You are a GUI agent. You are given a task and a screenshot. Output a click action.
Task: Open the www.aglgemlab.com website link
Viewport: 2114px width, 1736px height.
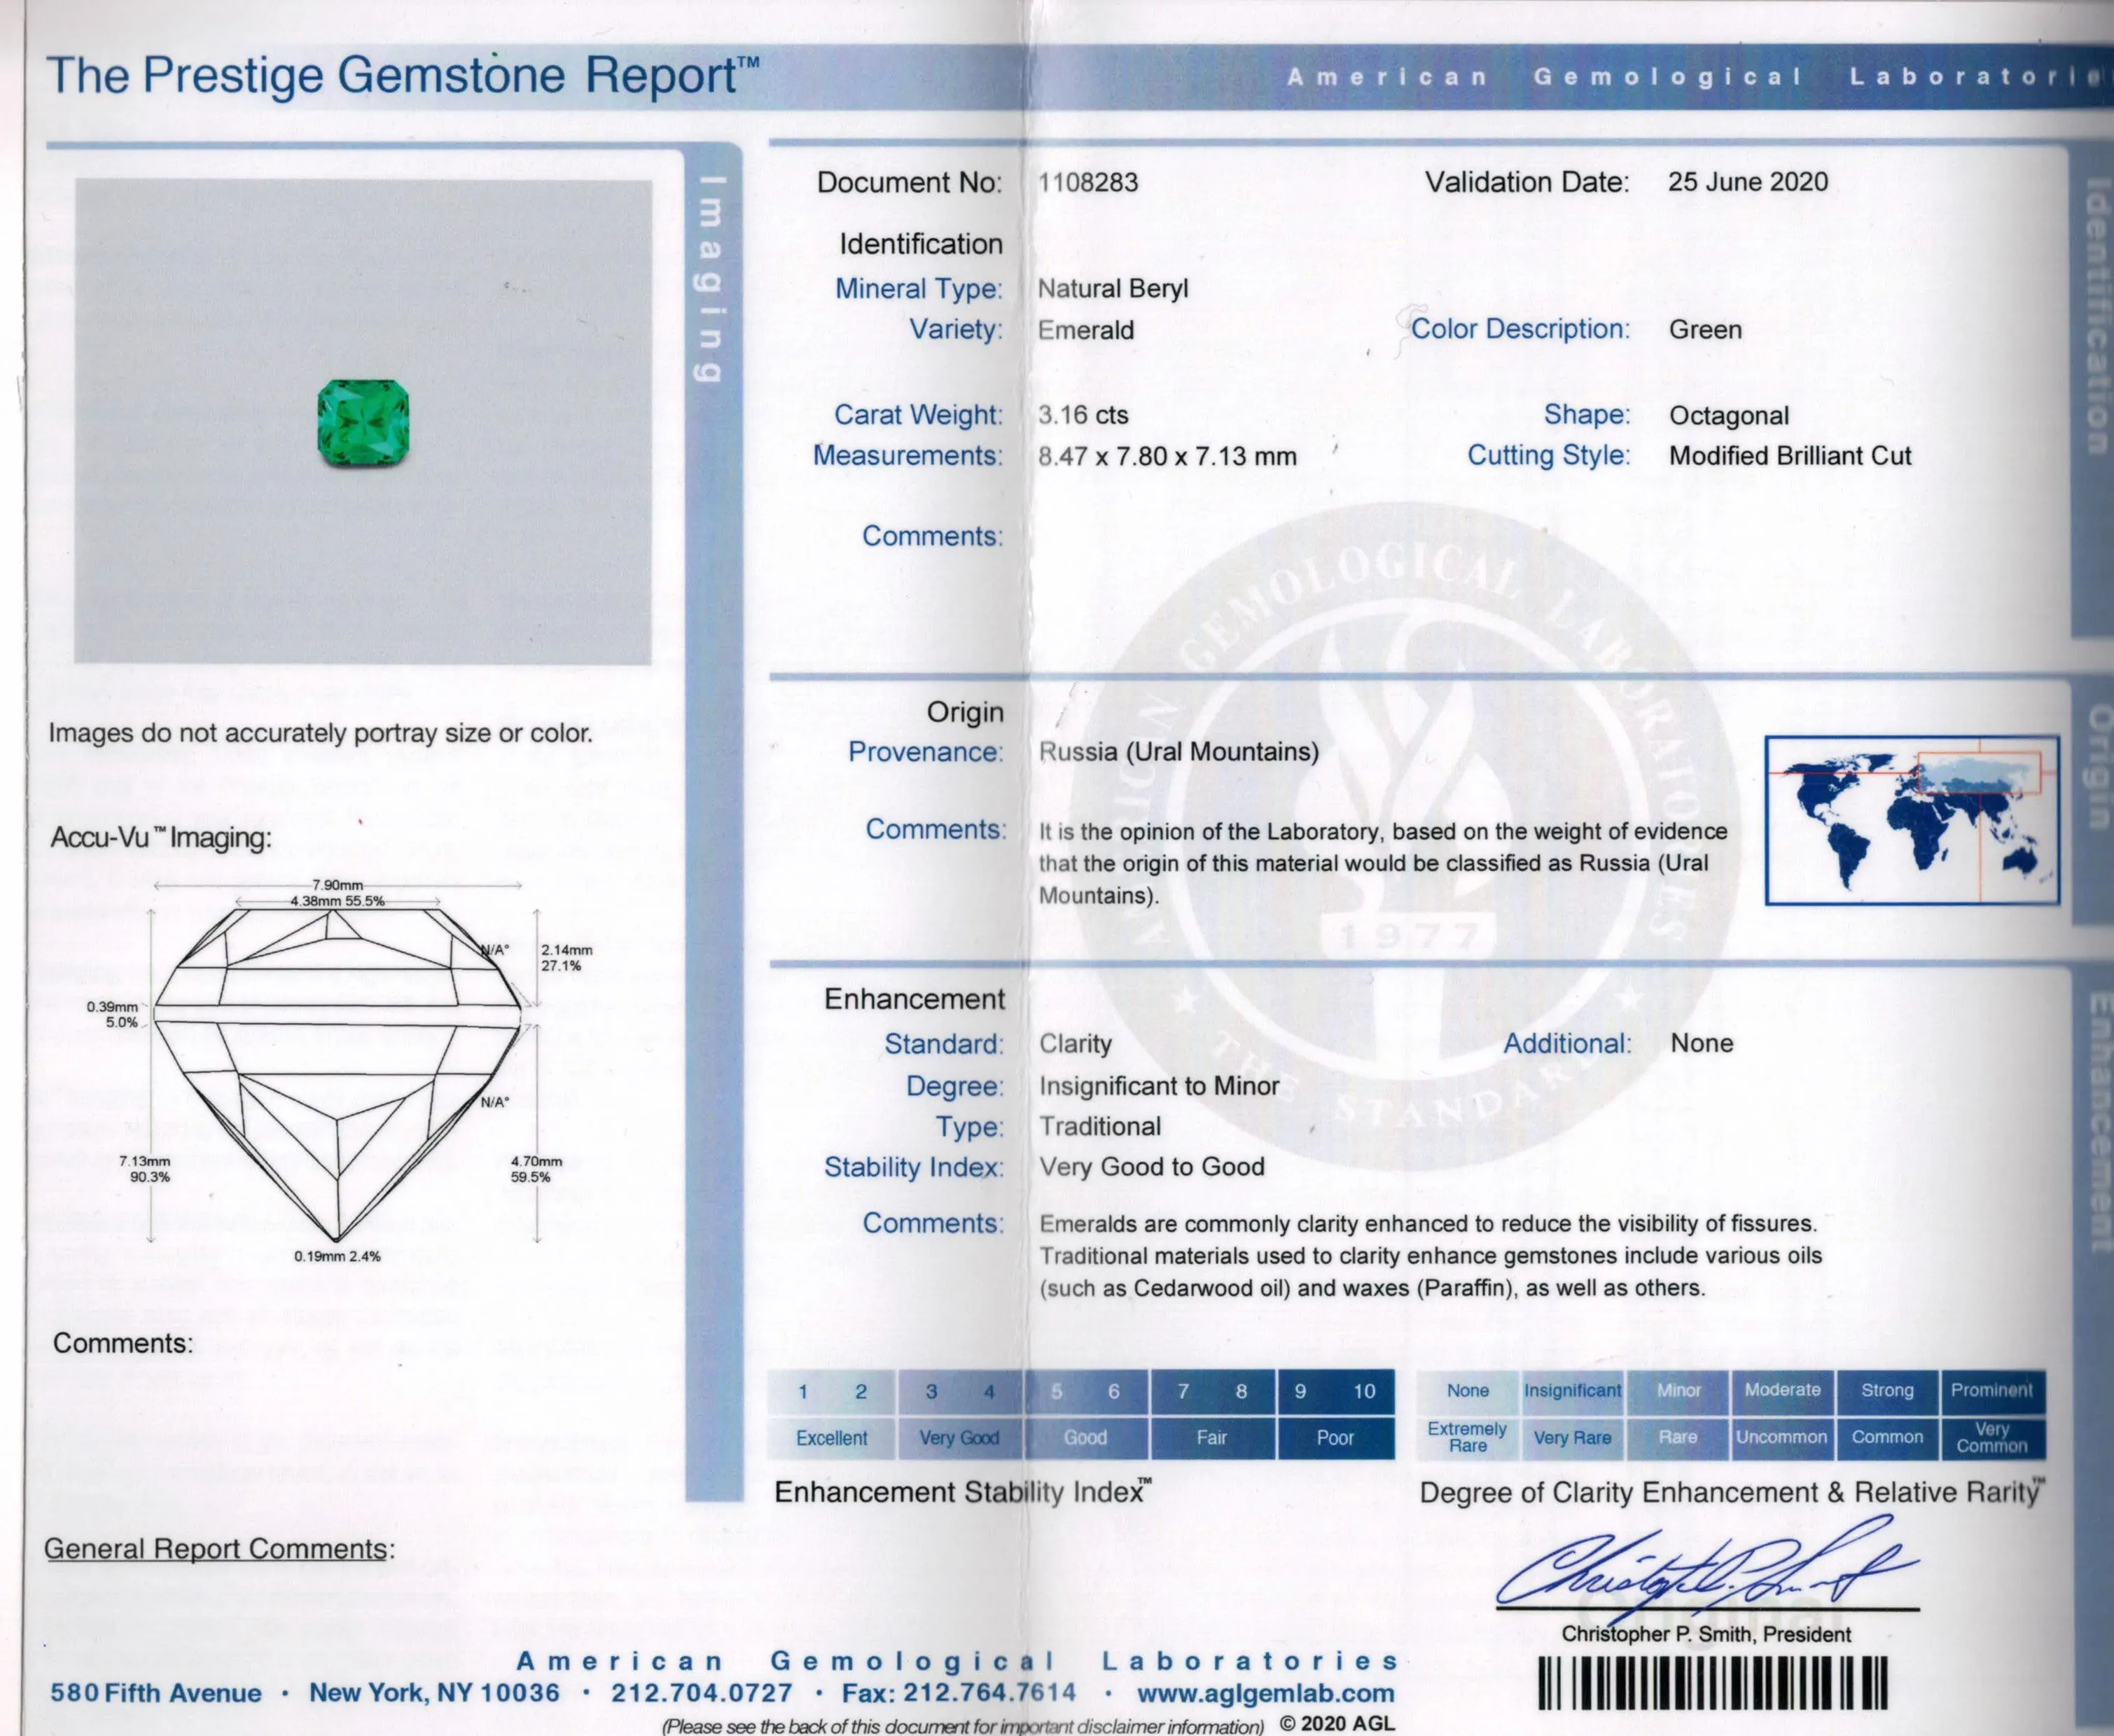coord(1265,1693)
